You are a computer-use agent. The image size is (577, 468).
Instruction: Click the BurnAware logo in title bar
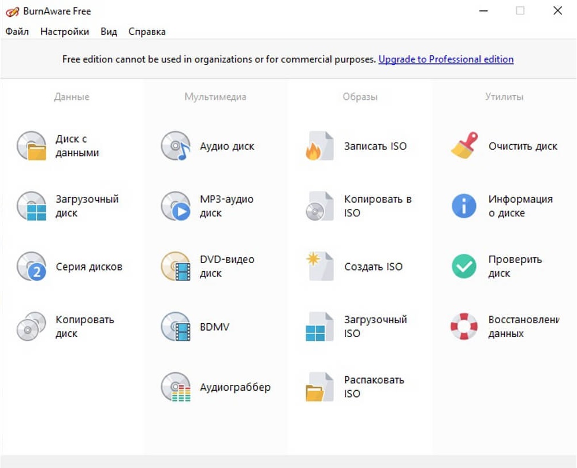pyautogui.click(x=12, y=12)
